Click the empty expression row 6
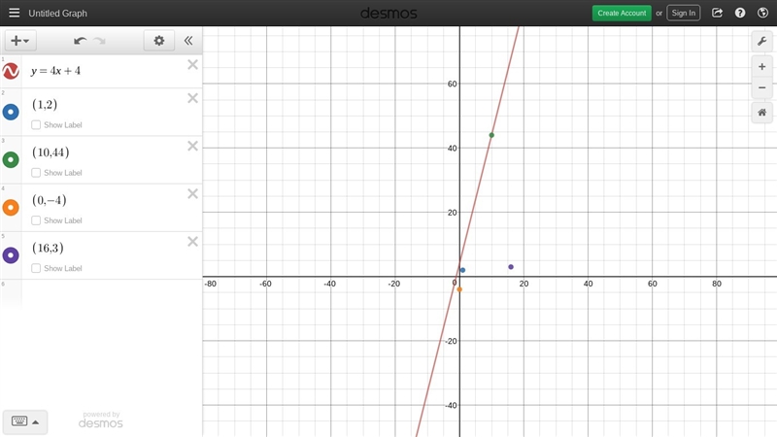 [101, 294]
